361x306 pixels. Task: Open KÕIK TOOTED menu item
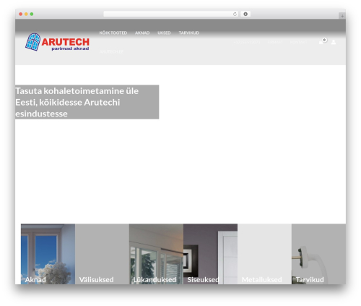pyautogui.click(x=113, y=33)
